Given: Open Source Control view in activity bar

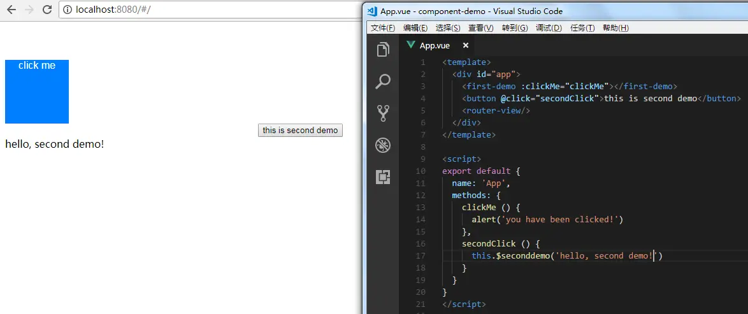Looking at the screenshot, I should tap(383, 113).
